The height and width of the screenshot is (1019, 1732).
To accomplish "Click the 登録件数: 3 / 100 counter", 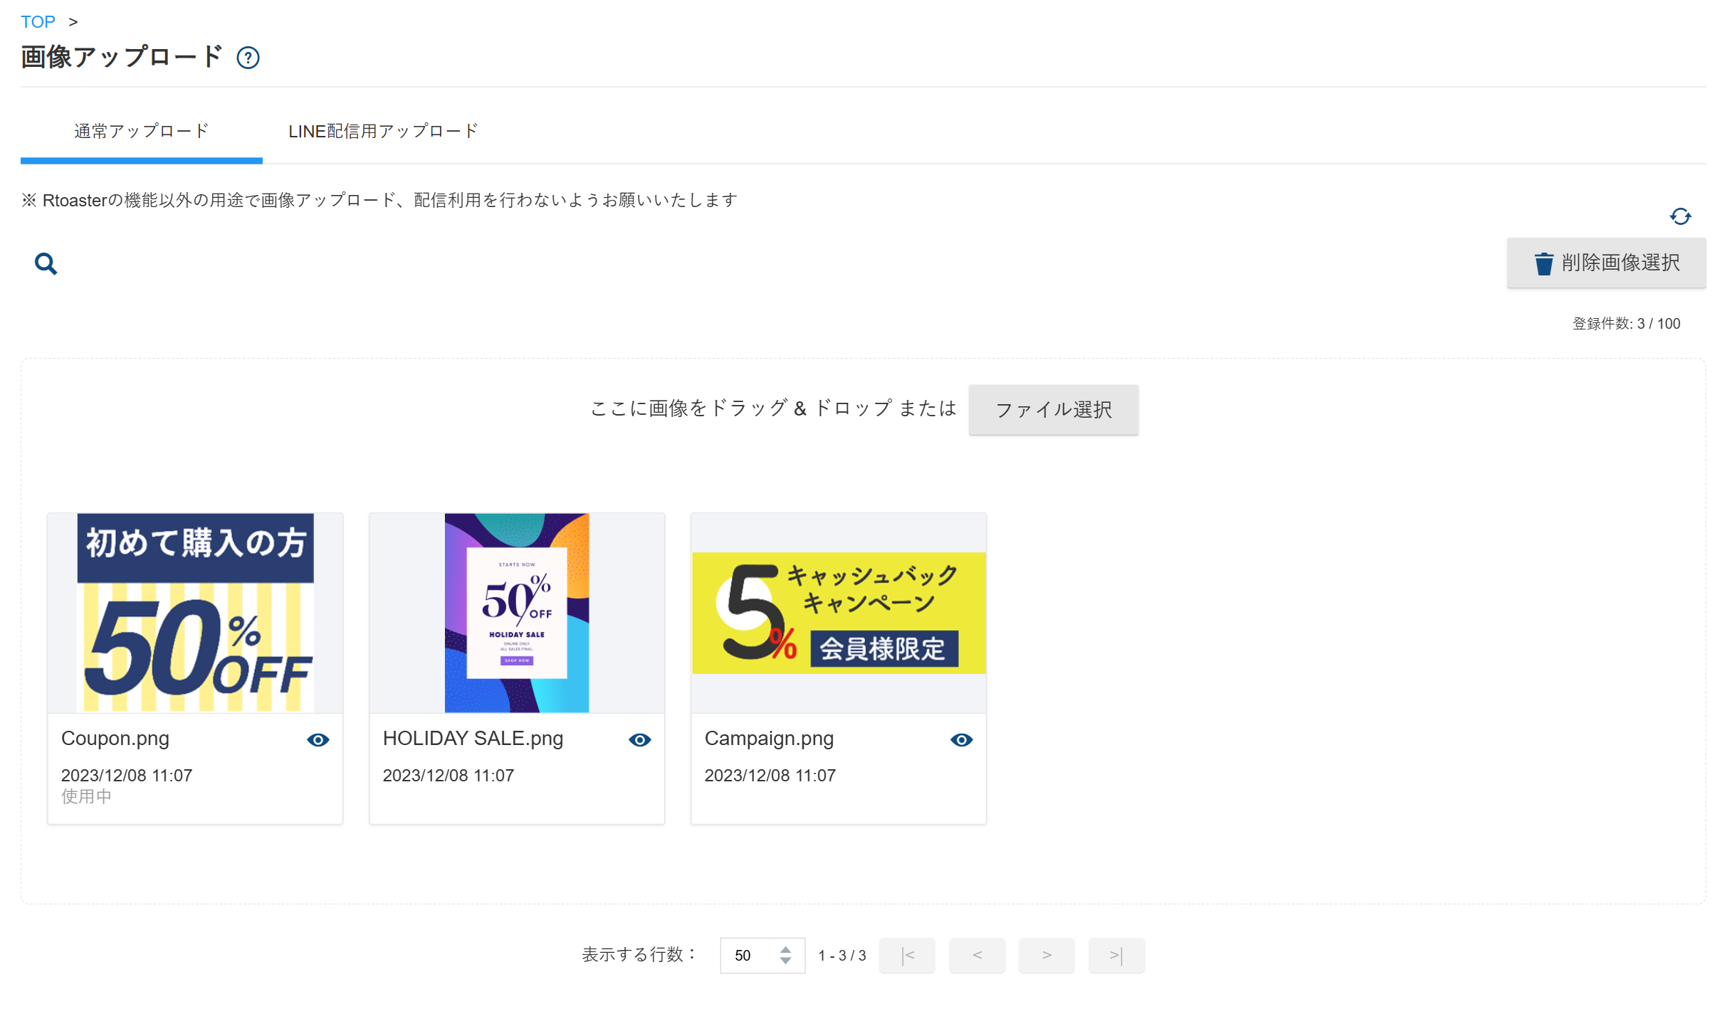I will (1626, 324).
